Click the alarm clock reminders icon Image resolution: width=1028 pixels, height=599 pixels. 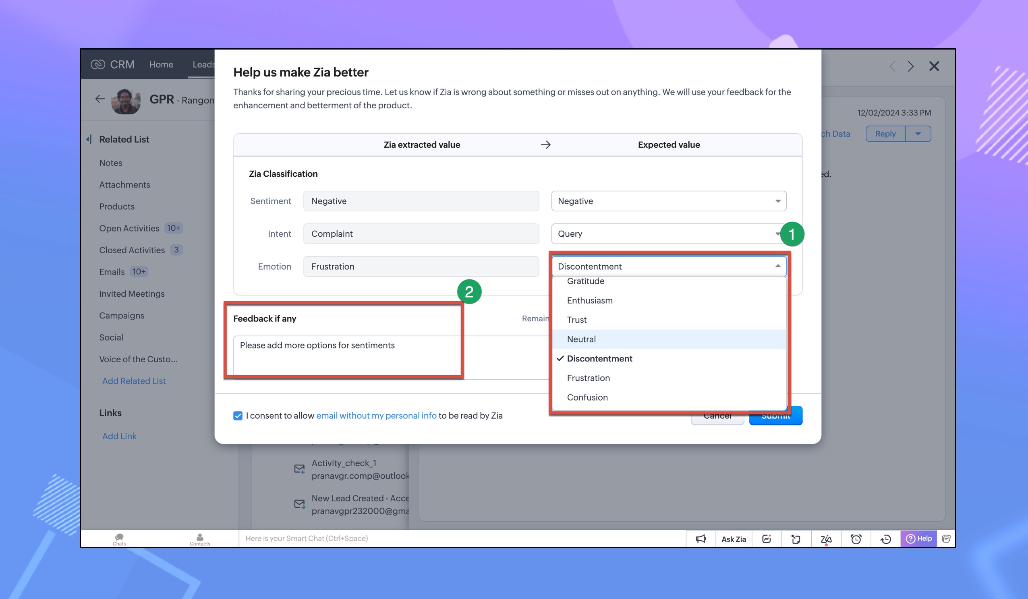point(856,539)
